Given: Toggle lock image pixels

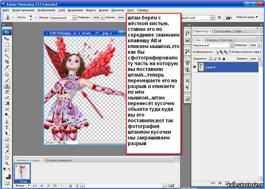Looking at the screenshot, I should [x=215, y=59].
